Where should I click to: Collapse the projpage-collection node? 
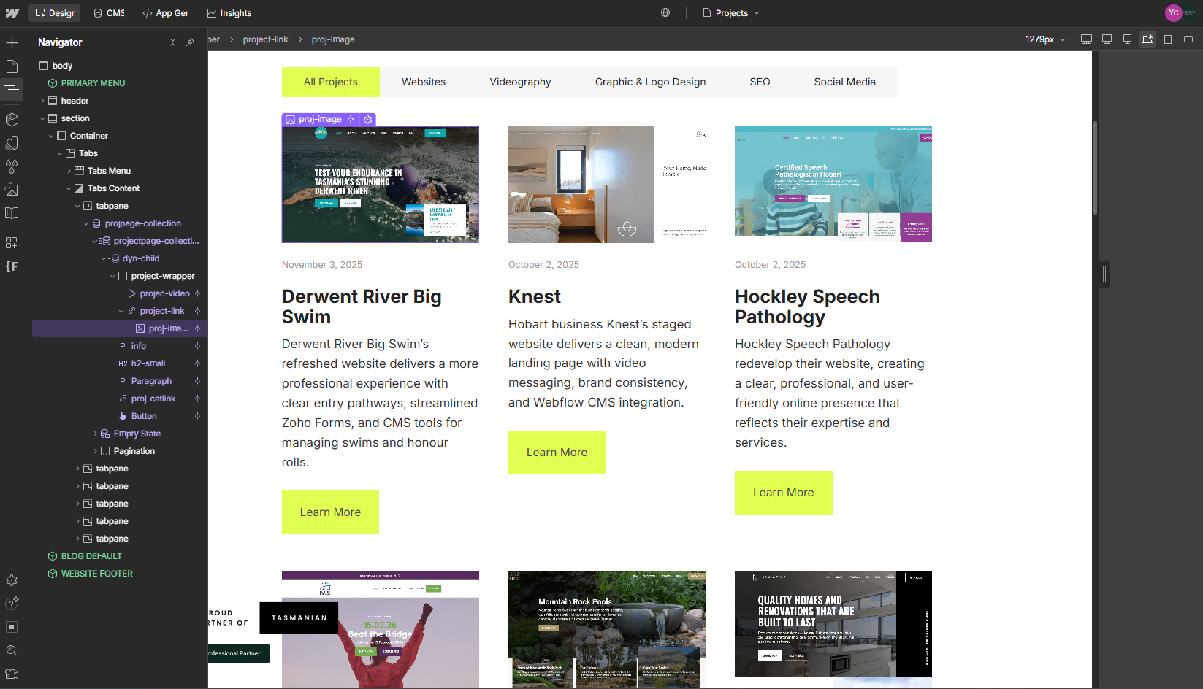pos(86,223)
